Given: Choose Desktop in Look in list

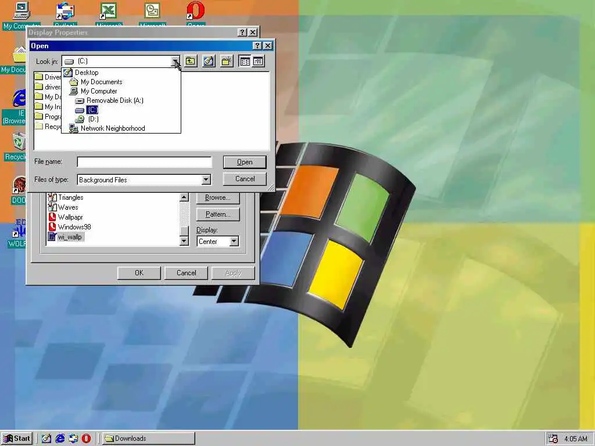Looking at the screenshot, I should click(x=81, y=73).
